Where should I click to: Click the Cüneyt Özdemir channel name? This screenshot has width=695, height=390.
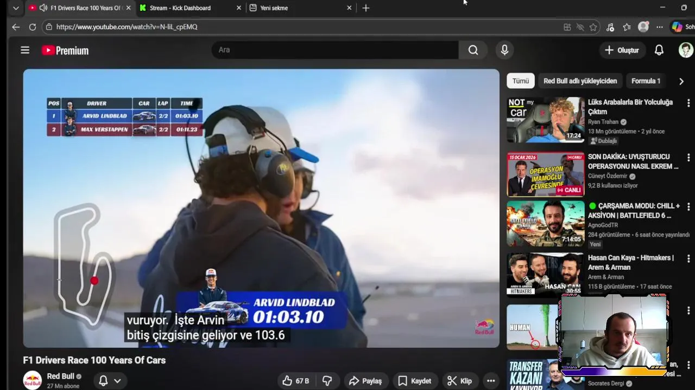click(x=608, y=176)
